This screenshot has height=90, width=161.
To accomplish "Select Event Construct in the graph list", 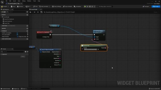I will coord(8,21).
